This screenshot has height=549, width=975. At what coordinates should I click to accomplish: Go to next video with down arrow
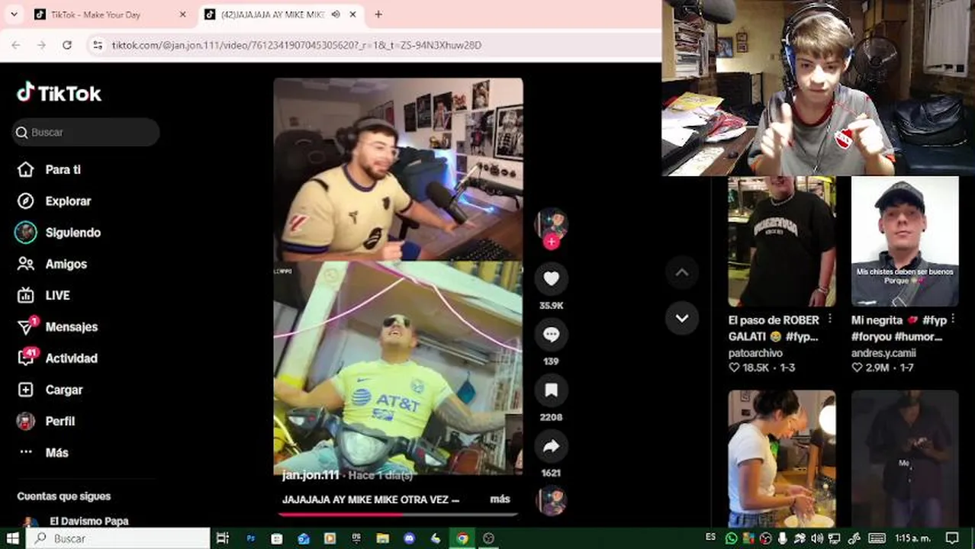(x=682, y=318)
